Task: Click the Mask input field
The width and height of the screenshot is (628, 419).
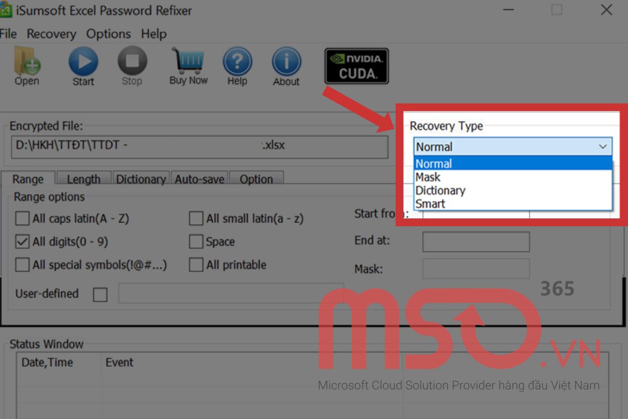Action: tap(476, 269)
